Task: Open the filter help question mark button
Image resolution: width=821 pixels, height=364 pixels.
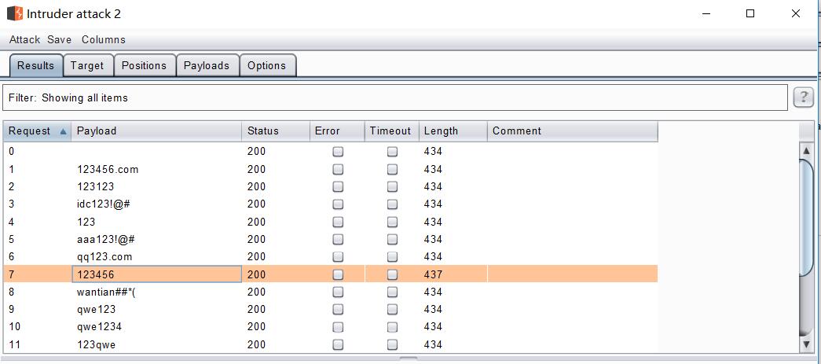Action: (x=803, y=97)
